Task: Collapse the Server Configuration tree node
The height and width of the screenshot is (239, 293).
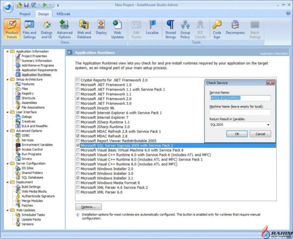Action: [7, 163]
